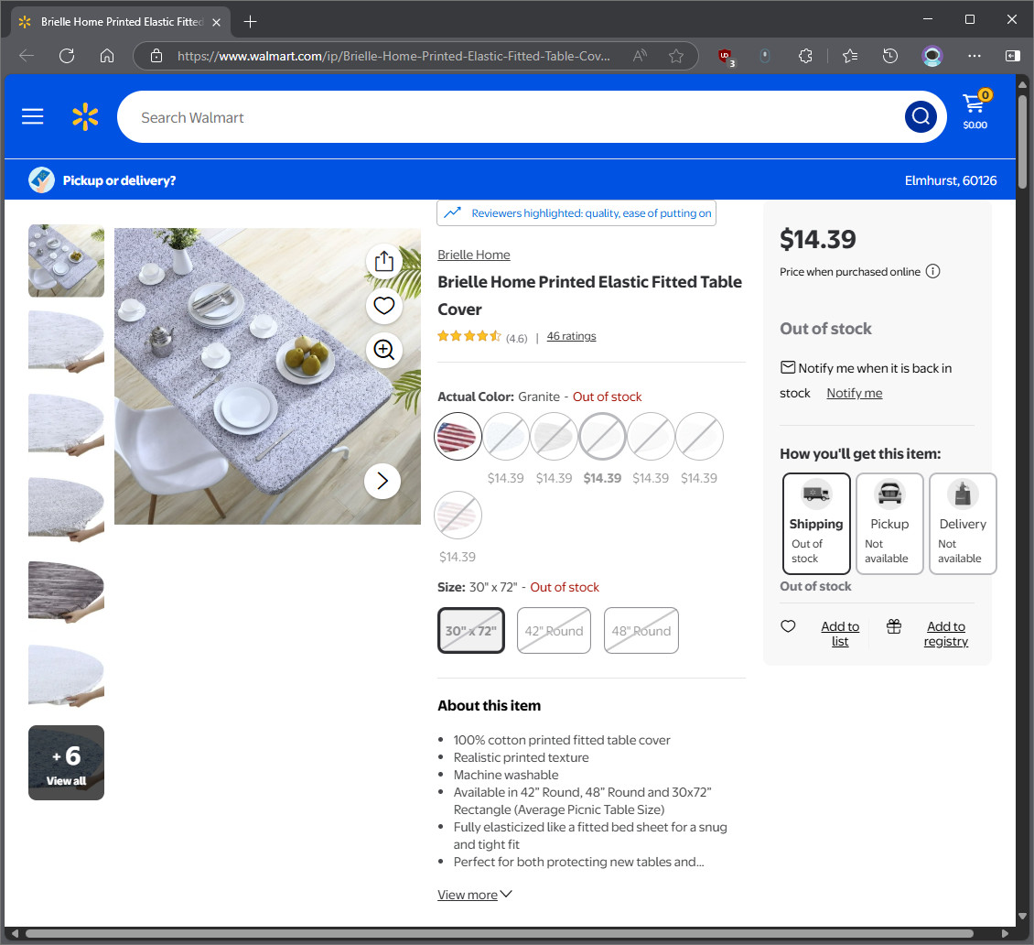Click the info icon beside Price when purchased online

point(932,271)
